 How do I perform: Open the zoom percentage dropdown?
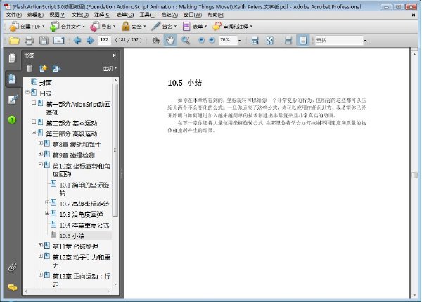(240, 41)
